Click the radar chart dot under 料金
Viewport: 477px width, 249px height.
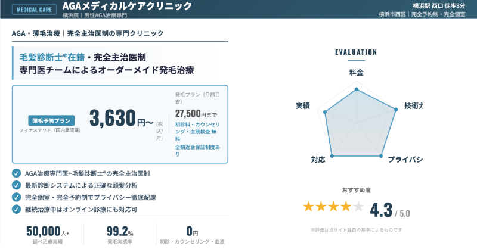(357, 90)
